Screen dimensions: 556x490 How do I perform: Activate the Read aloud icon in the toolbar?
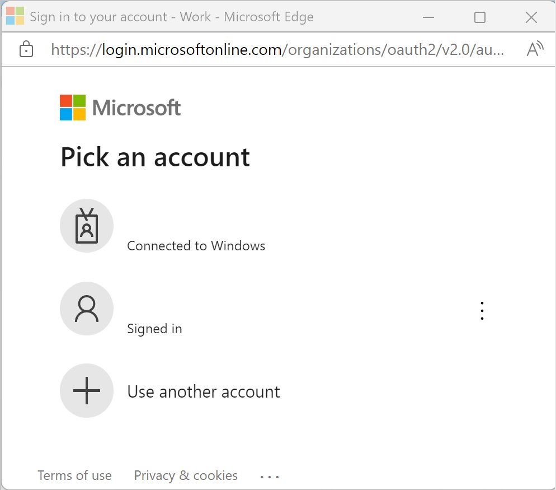tap(534, 49)
